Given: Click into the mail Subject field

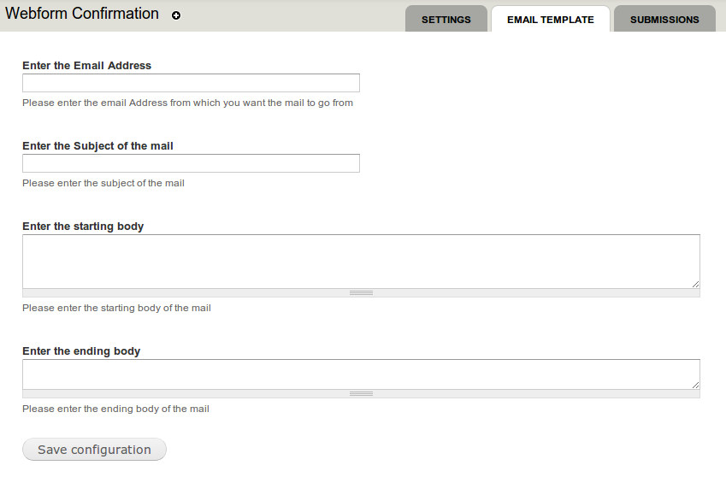Looking at the screenshot, I should (191, 163).
